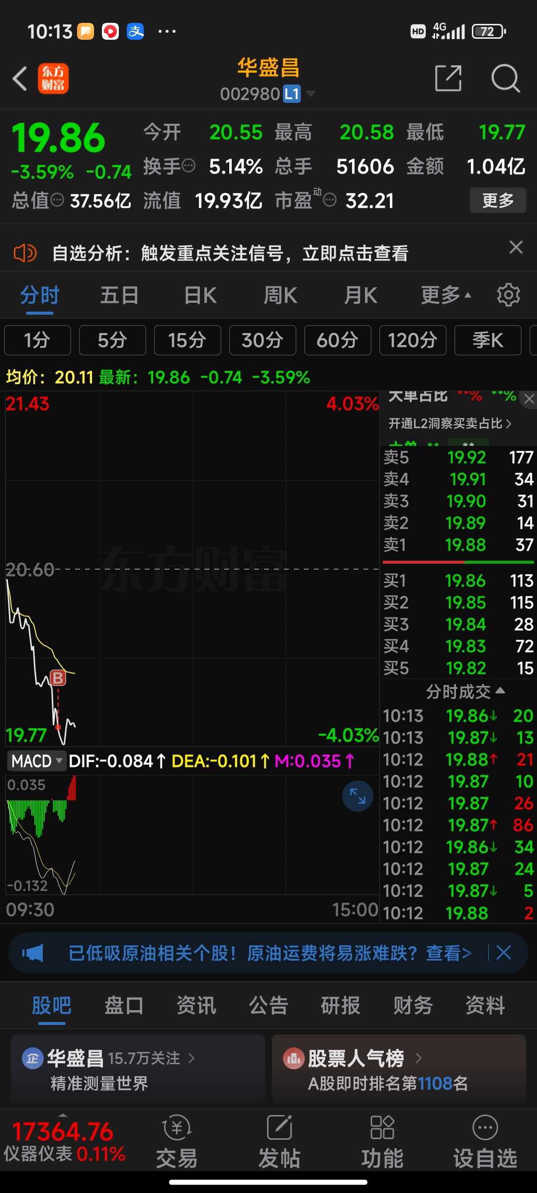This screenshot has height=1193, width=537.
Task: Tap the back arrow icon
Action: (x=20, y=79)
